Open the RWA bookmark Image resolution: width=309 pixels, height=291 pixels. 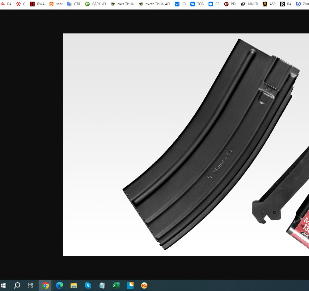37,4
